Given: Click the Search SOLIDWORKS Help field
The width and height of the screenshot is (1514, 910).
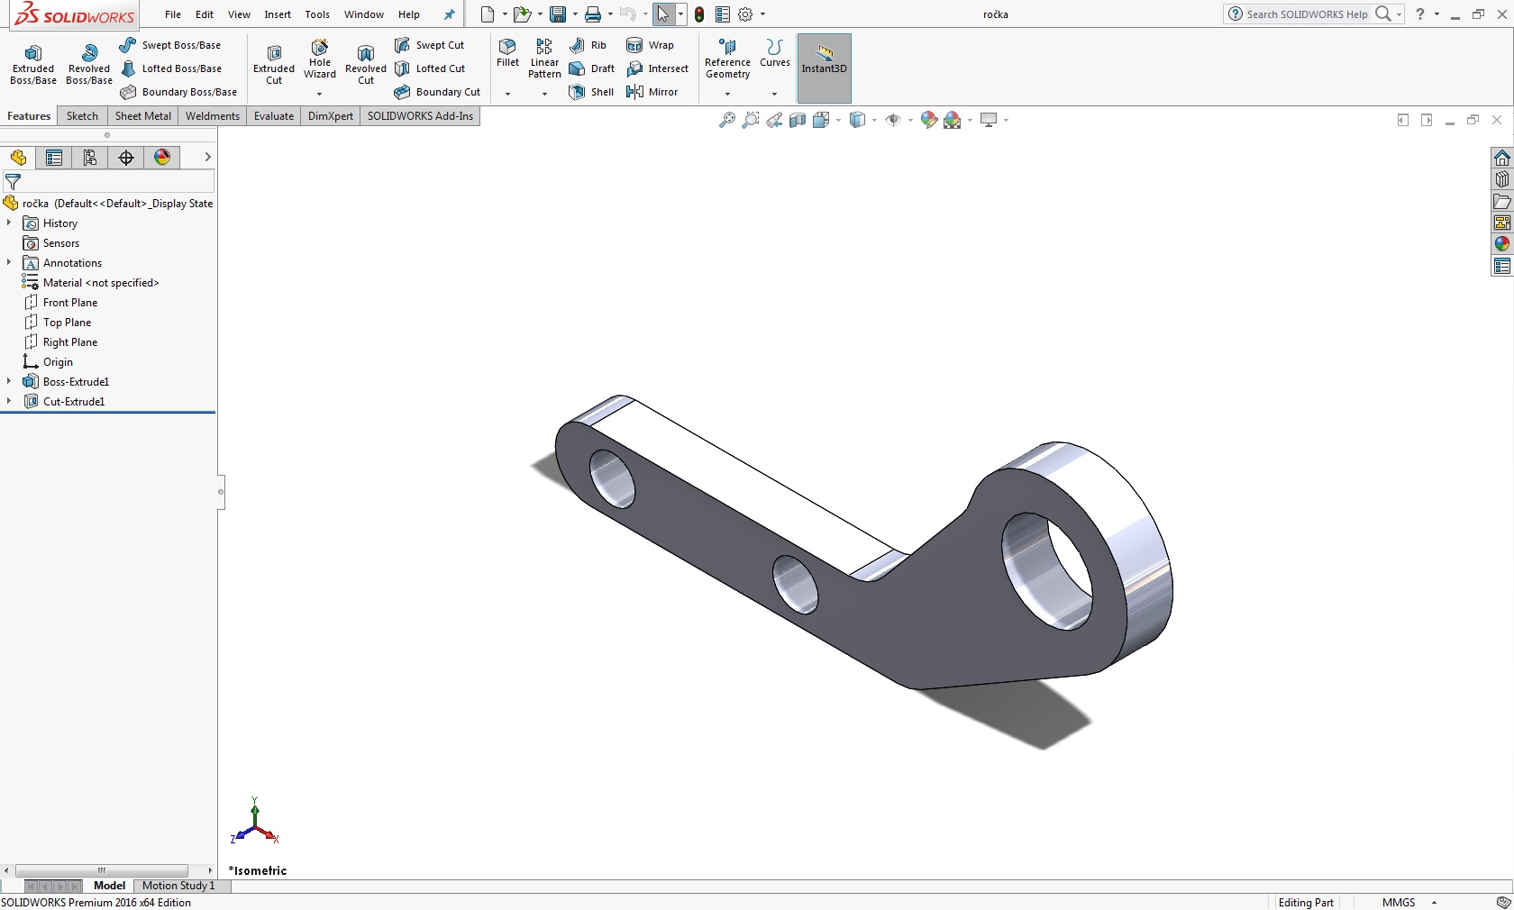Looking at the screenshot, I should click(x=1306, y=14).
